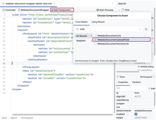The width and height of the screenshot is (156, 120).
Task: Click Add property button
Action: click(x=151, y=88)
